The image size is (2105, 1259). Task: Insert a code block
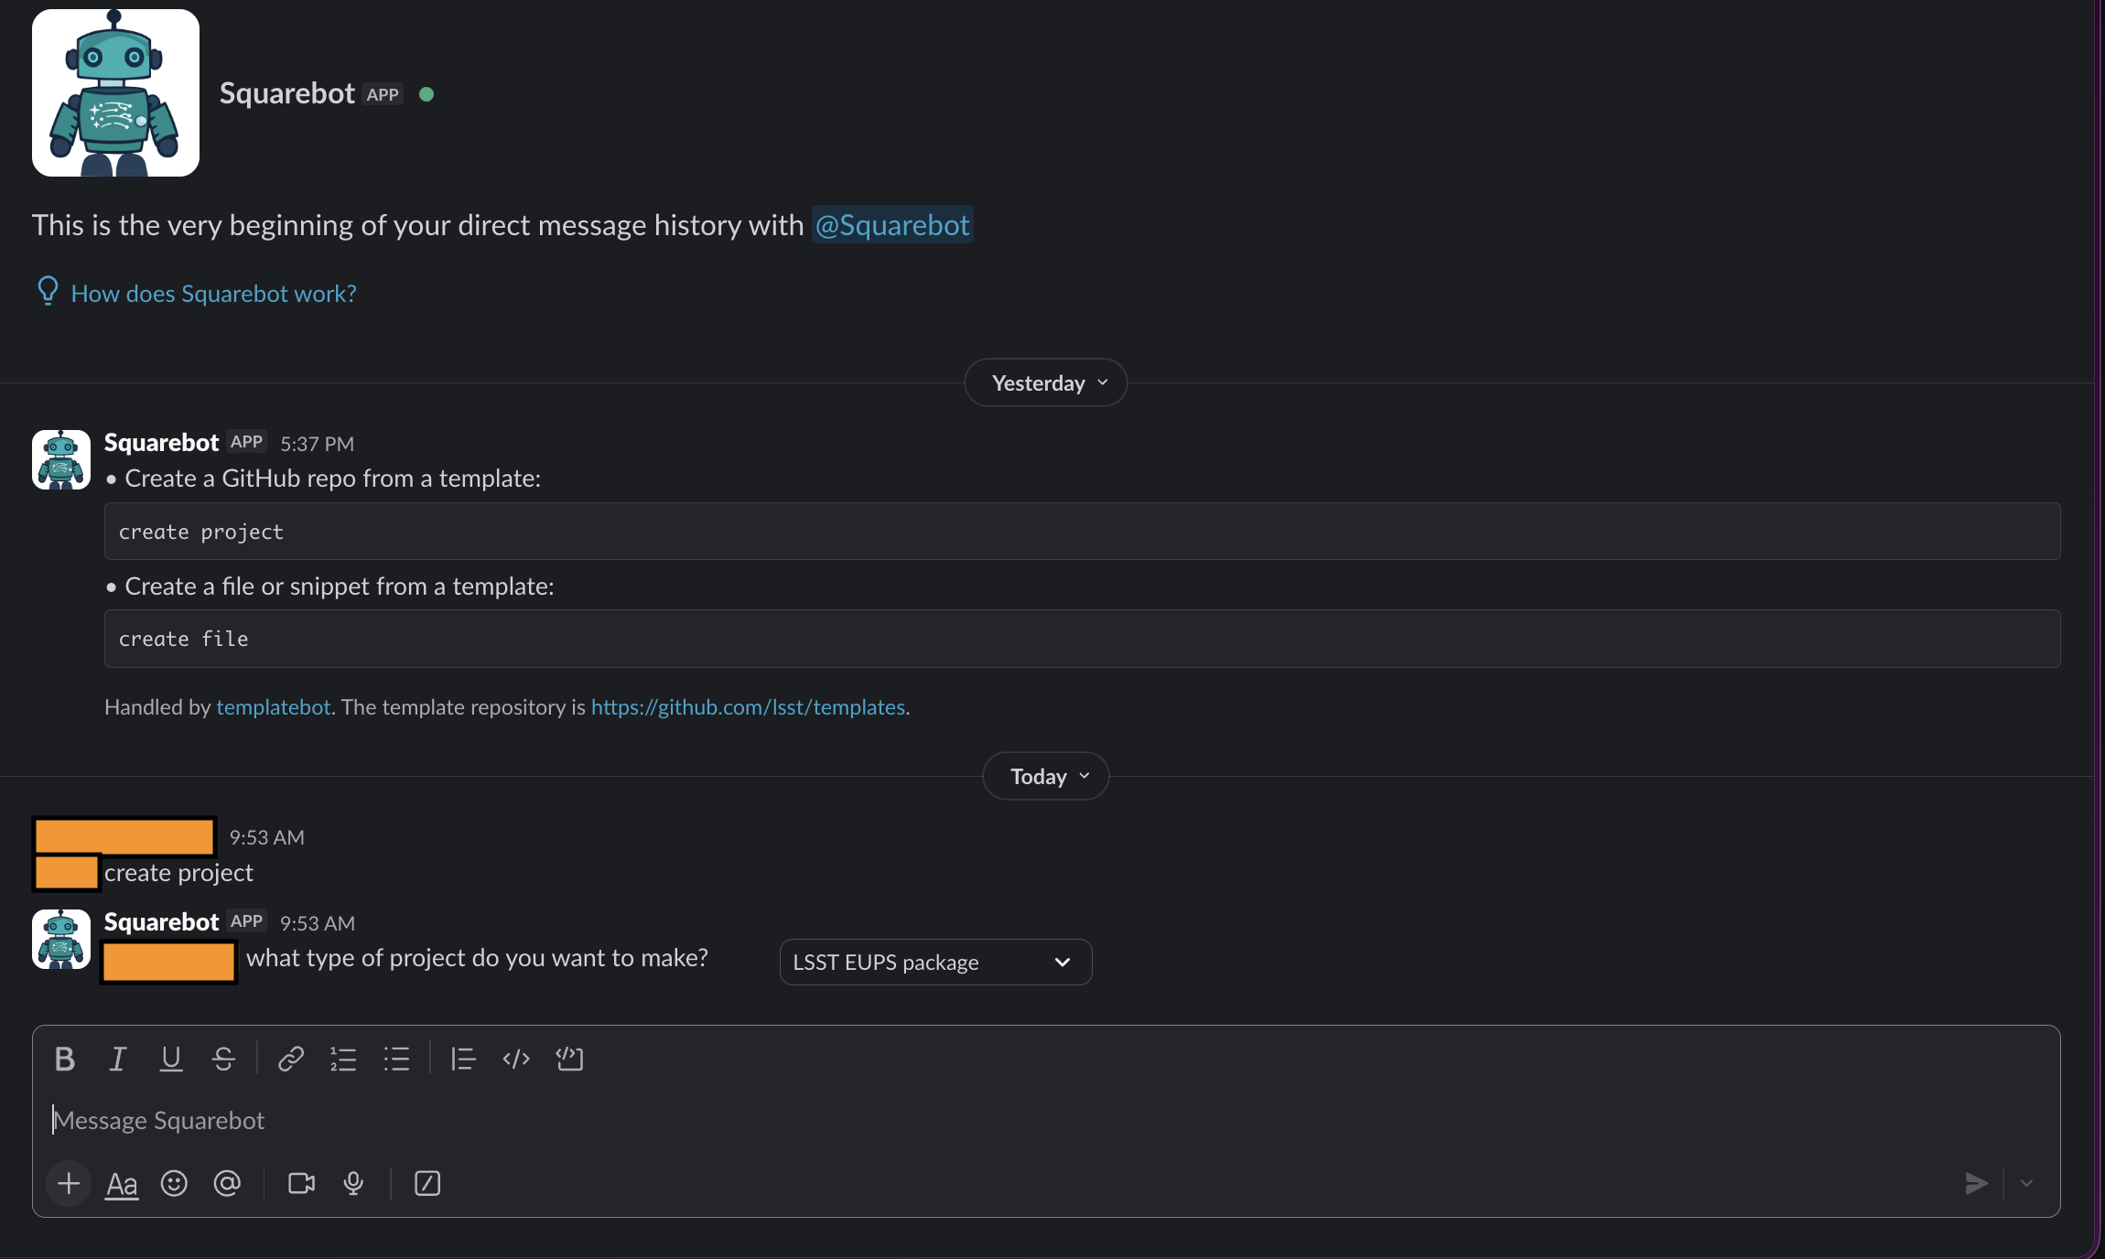click(569, 1059)
